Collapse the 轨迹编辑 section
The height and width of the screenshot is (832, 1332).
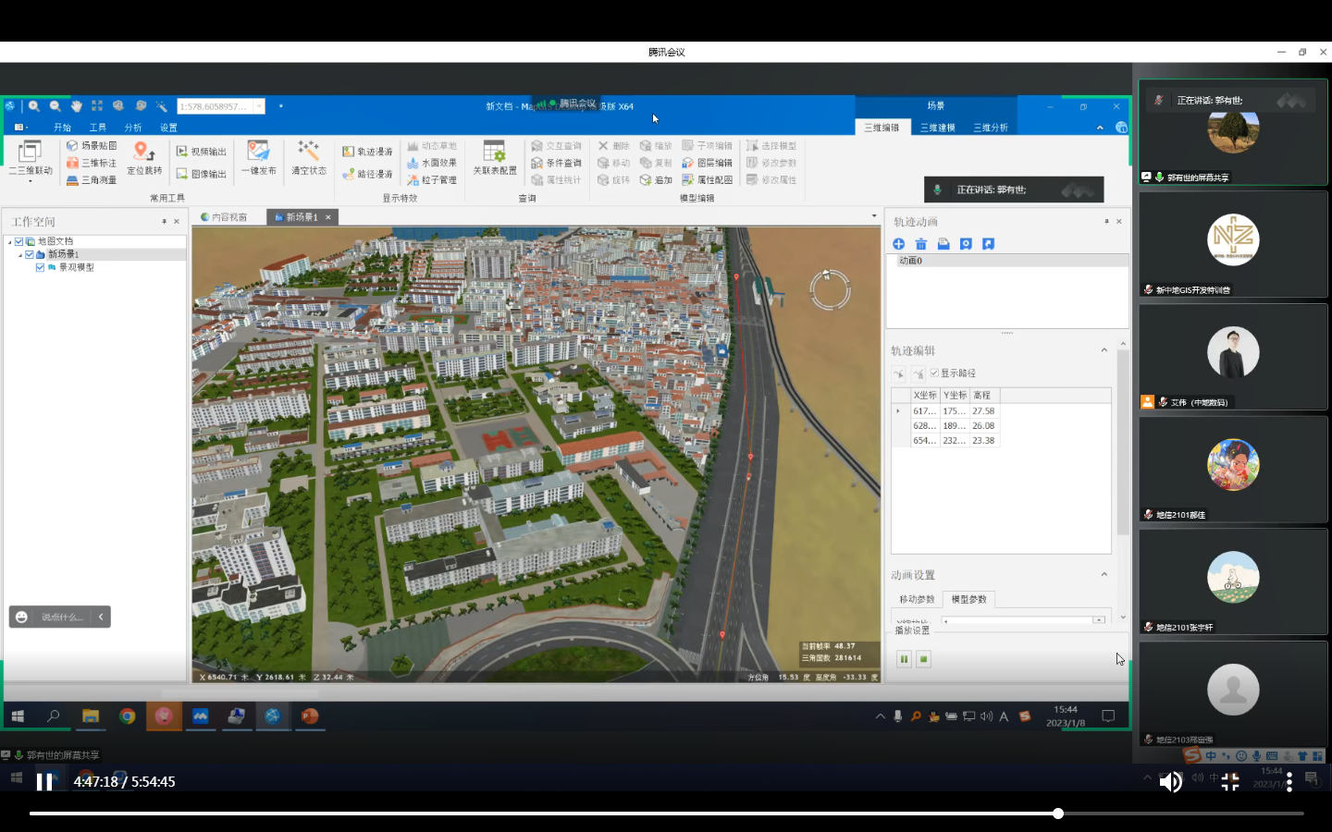[x=1104, y=350]
